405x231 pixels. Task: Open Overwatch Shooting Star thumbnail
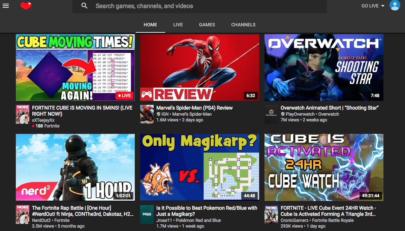324,67
